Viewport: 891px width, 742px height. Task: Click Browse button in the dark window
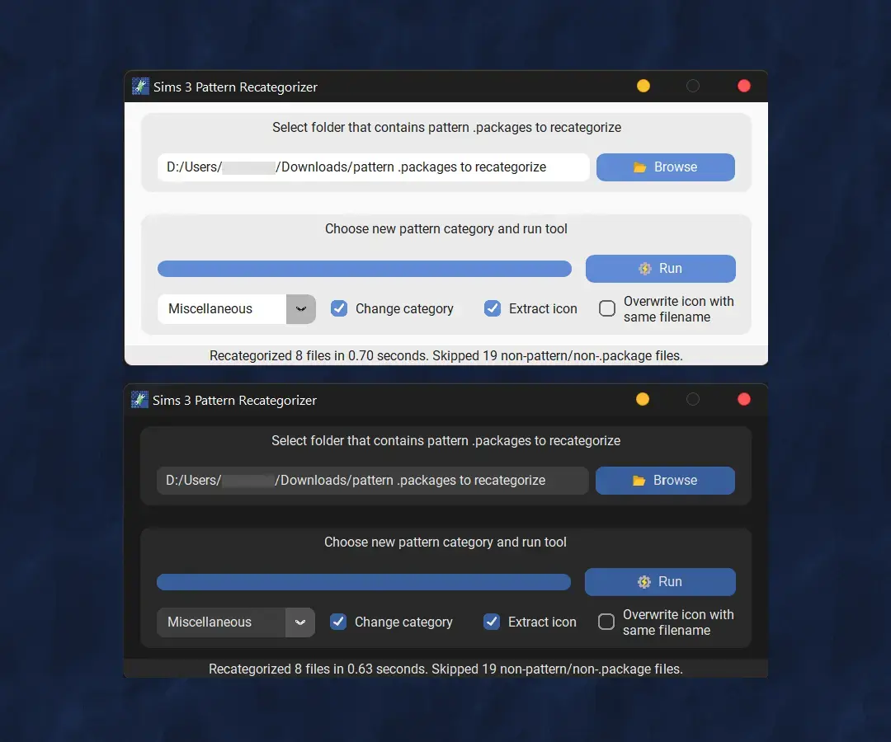(665, 481)
